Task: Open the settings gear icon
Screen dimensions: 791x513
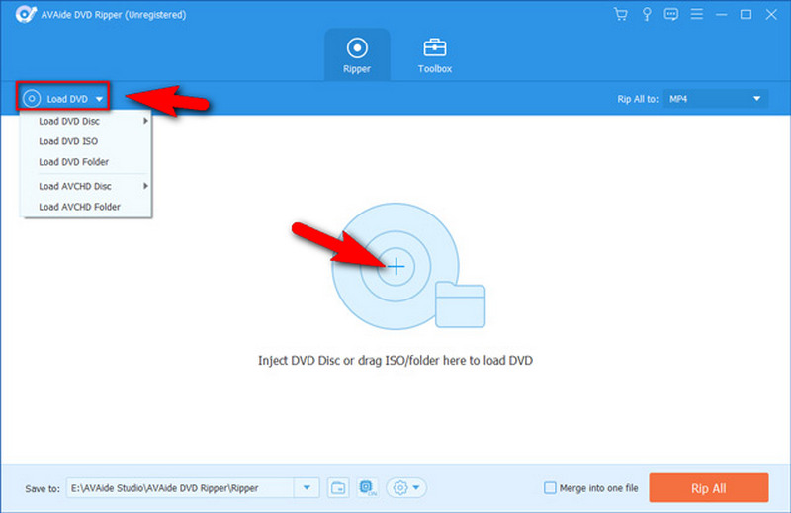Action: [x=400, y=487]
